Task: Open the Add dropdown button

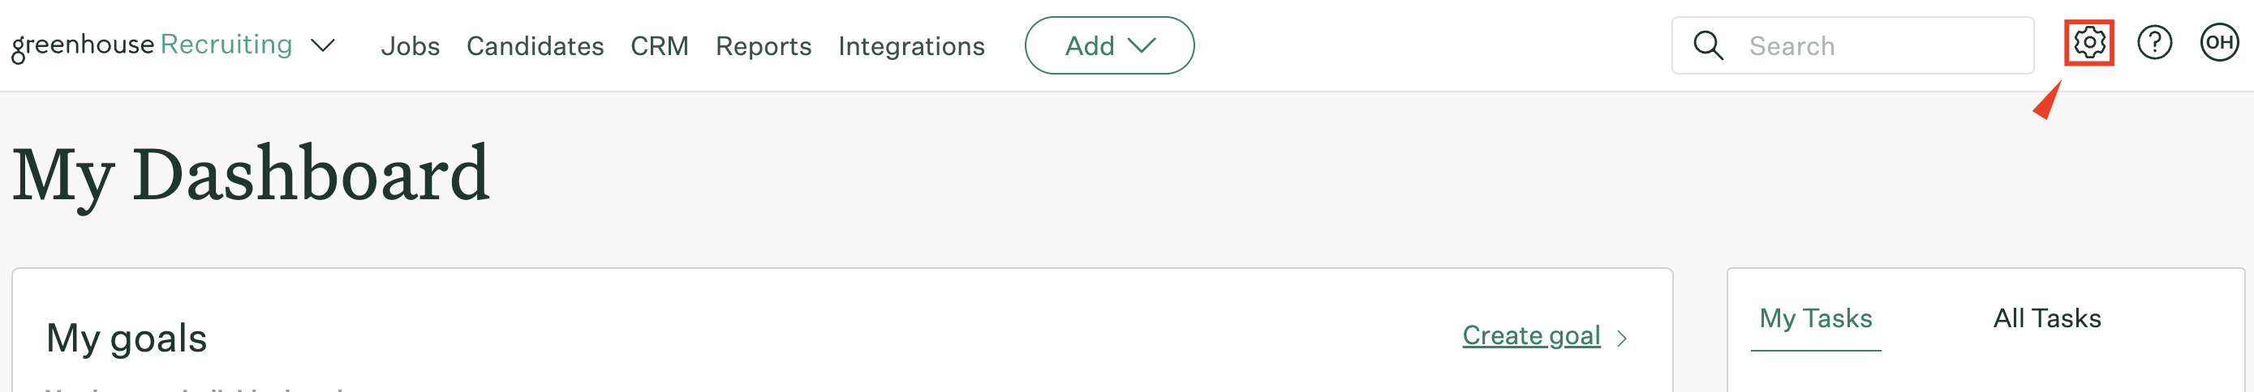Action: point(1108,45)
